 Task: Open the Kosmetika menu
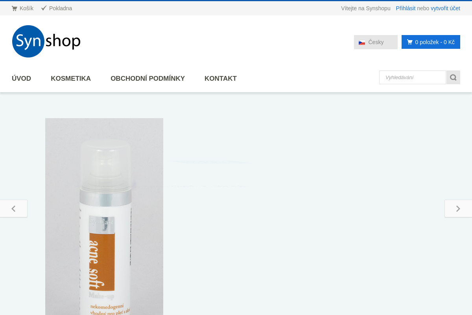pos(71,78)
